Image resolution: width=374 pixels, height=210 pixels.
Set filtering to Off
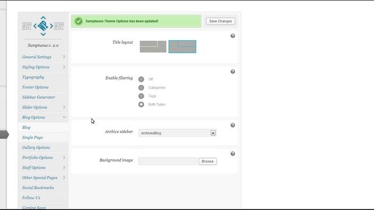point(141,79)
